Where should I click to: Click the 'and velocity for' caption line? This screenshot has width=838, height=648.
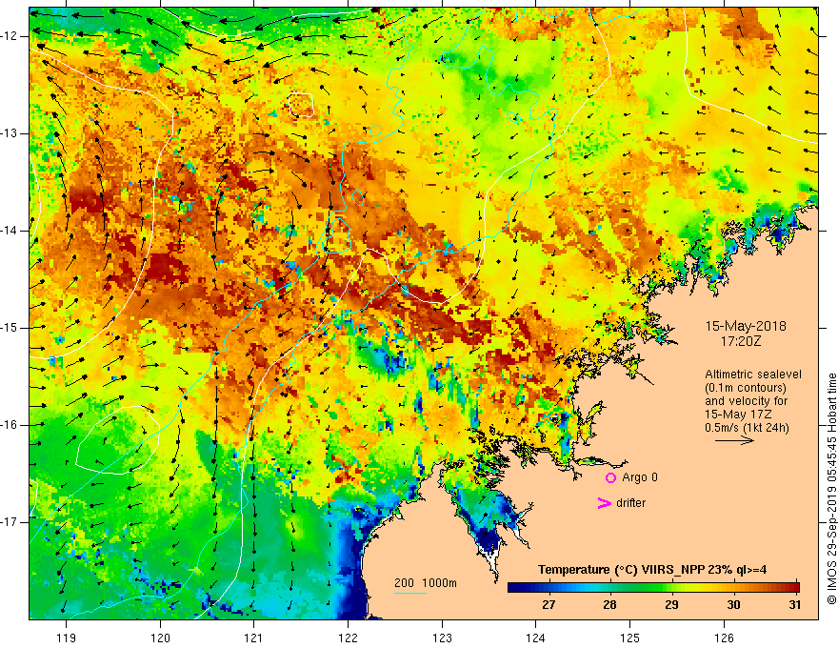746,401
